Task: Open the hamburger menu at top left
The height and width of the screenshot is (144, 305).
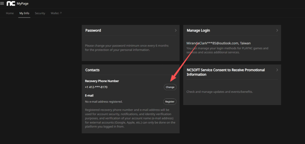Action: point(2,4)
